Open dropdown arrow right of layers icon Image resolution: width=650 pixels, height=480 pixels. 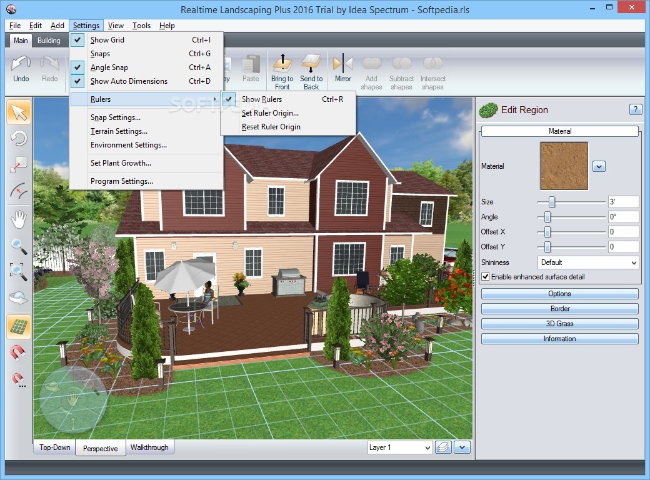tap(462, 447)
